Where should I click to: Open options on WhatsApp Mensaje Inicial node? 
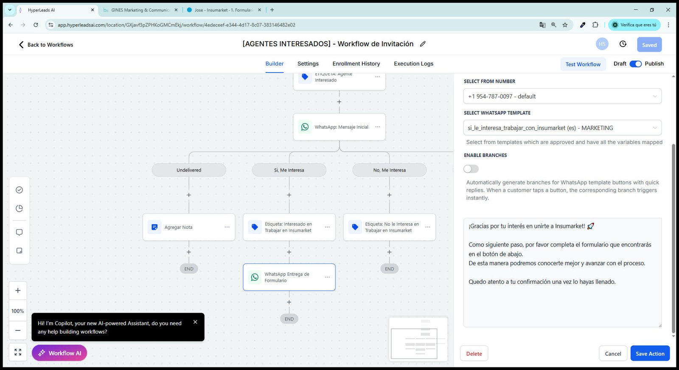pos(377,127)
